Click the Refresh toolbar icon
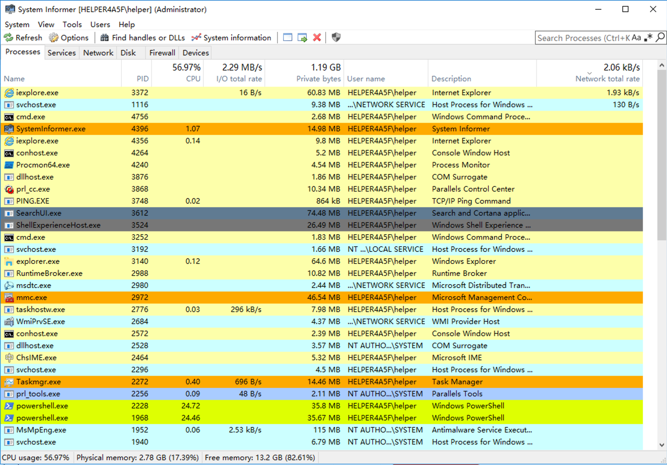 coord(8,38)
